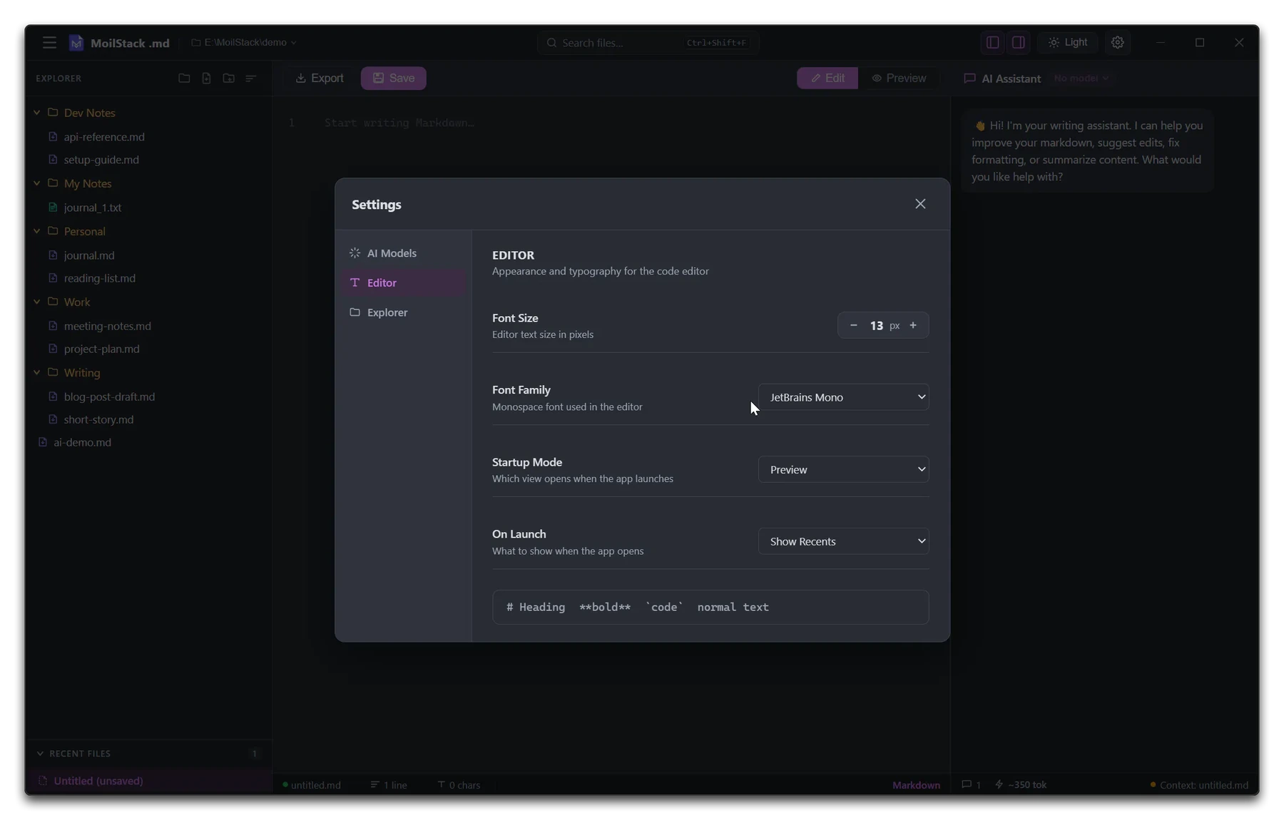Click the new file icon in Explorer header
1284x820 pixels.
pyautogui.click(x=206, y=78)
